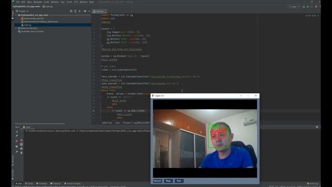Viewport: 332px width, 187px height.
Task: Click Select Opened File locate icon
Action: [71, 11]
